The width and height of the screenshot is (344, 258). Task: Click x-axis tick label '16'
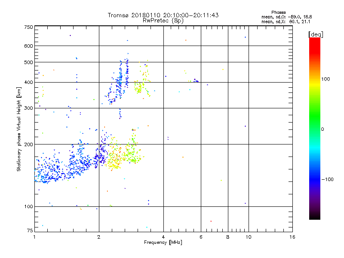[292, 237]
